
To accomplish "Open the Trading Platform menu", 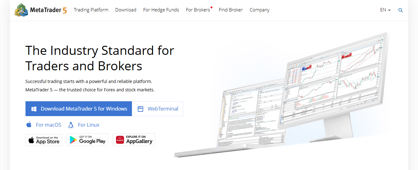I will coord(91,10).
